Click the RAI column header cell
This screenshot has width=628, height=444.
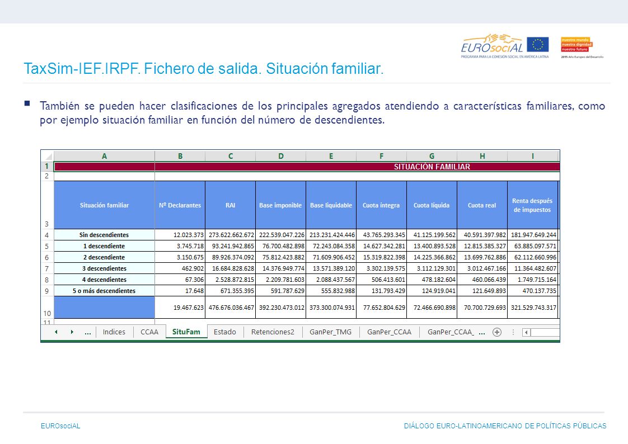tap(230, 205)
